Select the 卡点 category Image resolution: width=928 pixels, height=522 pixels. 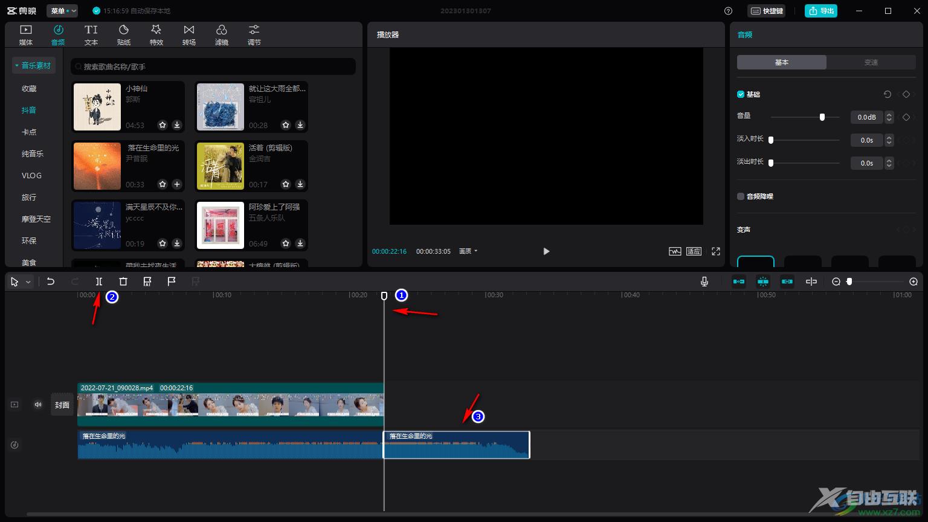pyautogui.click(x=29, y=132)
